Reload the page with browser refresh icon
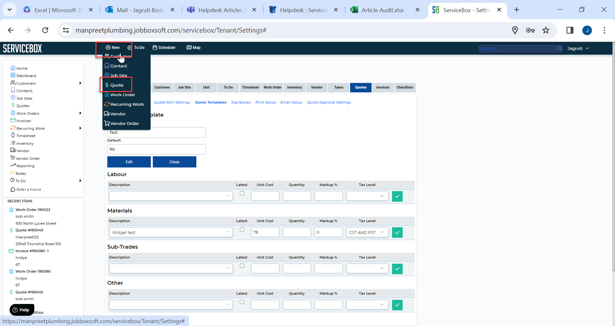The width and height of the screenshot is (615, 326). coord(45,30)
